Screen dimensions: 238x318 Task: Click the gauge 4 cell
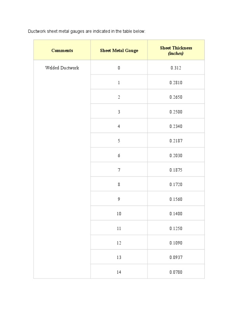click(119, 126)
